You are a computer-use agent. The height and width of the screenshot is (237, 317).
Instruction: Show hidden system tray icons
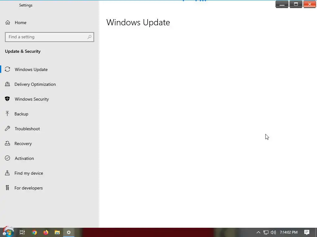[x=258, y=232]
